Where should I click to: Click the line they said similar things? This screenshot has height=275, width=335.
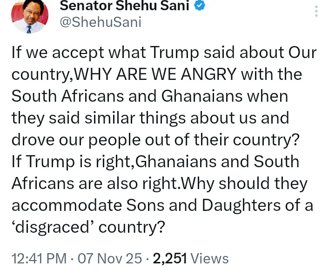coord(150,118)
